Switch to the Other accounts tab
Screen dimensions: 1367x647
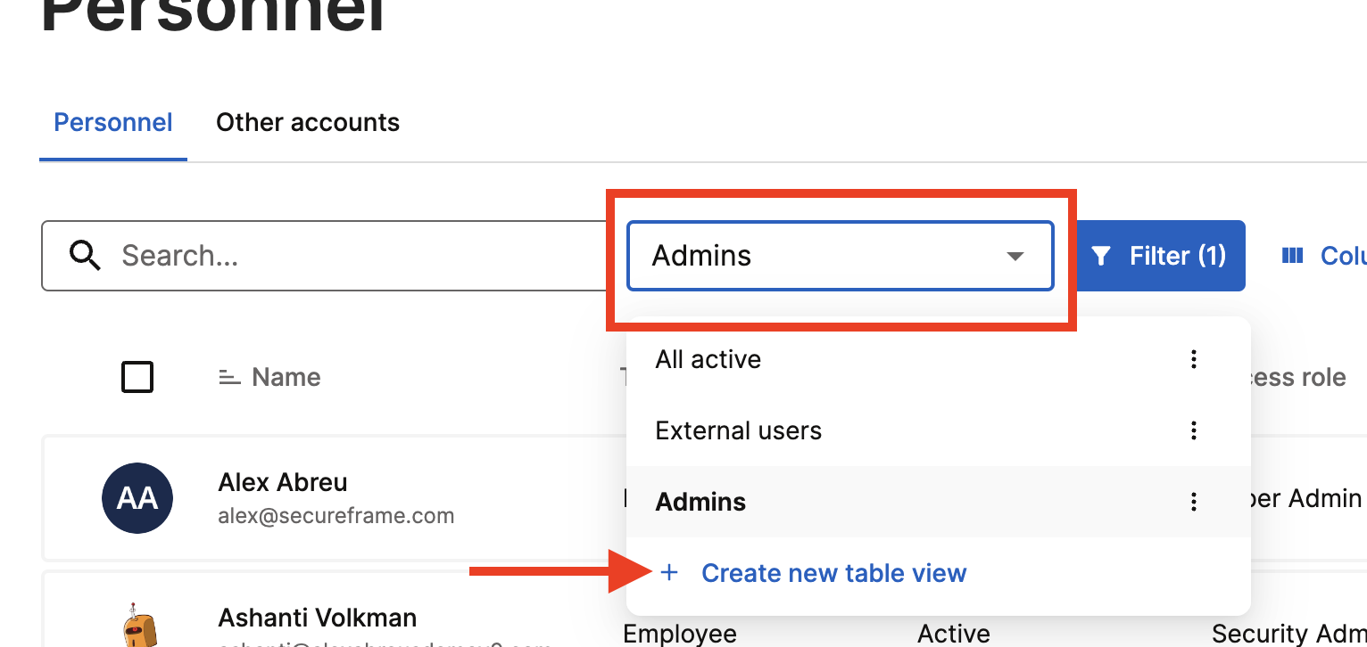click(x=308, y=122)
